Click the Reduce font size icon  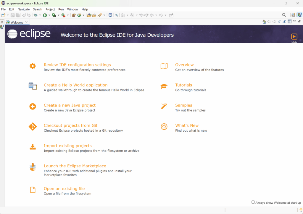[279, 22]
